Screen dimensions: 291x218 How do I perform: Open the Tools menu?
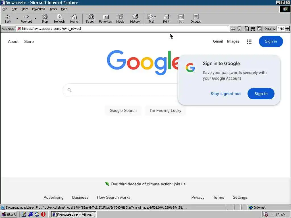point(53,9)
